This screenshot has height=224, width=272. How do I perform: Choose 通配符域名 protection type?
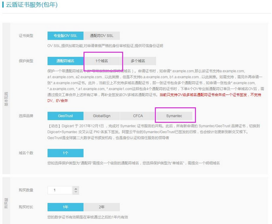65,61
